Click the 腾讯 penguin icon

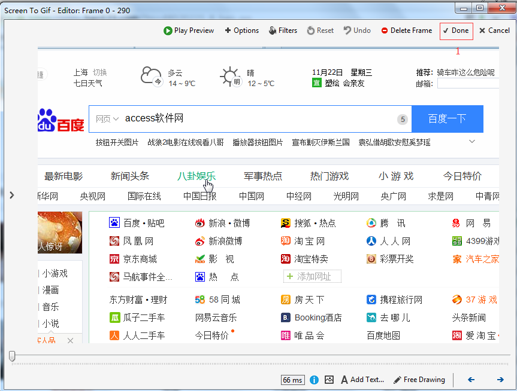pos(371,223)
